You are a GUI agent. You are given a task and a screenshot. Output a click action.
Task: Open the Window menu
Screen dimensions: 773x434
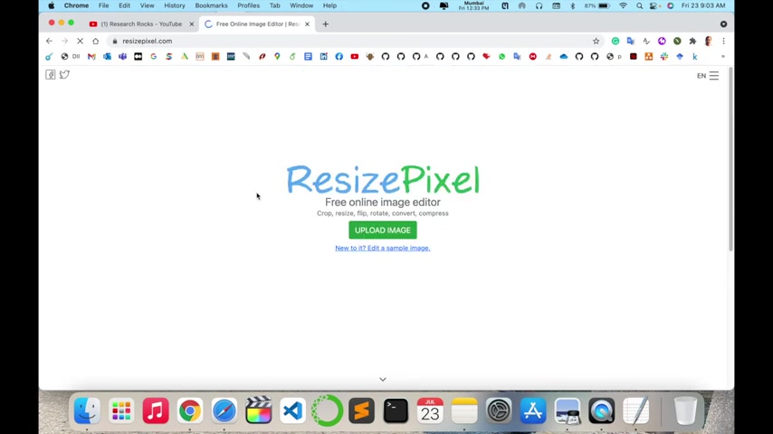301,5
